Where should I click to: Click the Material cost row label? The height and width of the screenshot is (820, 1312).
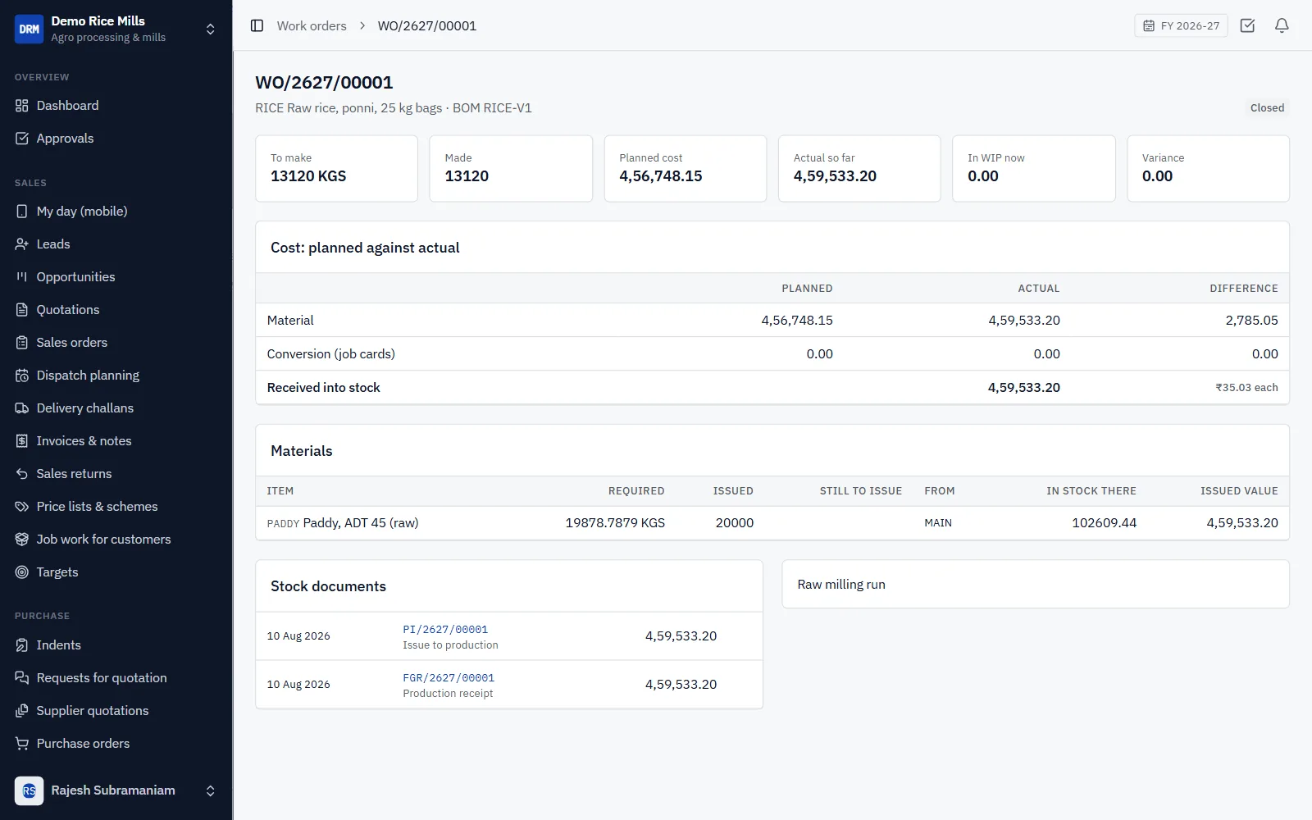(x=290, y=321)
